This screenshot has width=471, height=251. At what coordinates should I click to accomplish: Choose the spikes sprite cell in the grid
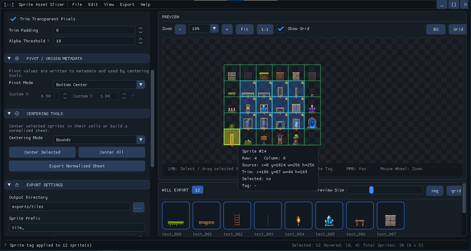tap(232, 105)
